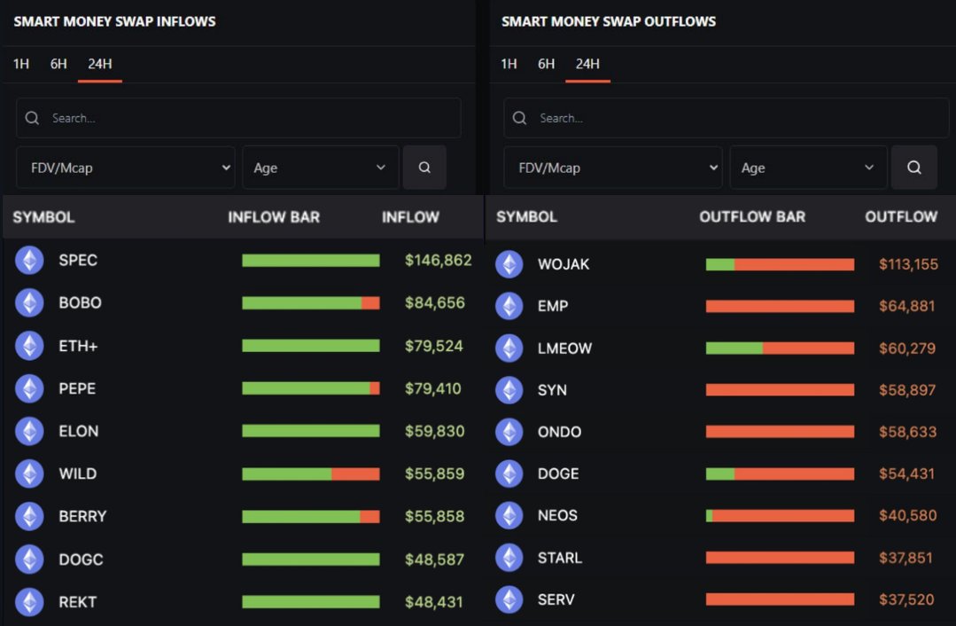Click the SYMBOL header in Inflows table
The width and height of the screenshot is (956, 626).
(x=43, y=217)
